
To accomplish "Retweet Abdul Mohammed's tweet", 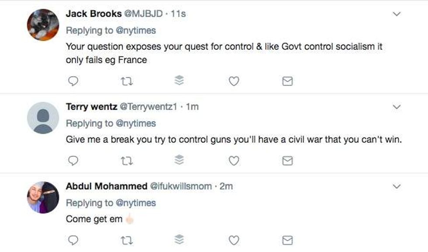I will 127,240.
